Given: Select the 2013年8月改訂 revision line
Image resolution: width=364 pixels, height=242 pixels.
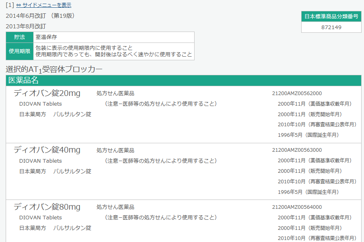Looking at the screenshot, I should click(x=26, y=26).
